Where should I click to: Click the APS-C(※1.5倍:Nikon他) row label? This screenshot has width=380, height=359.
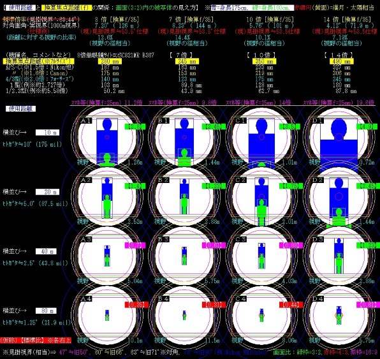40,67
